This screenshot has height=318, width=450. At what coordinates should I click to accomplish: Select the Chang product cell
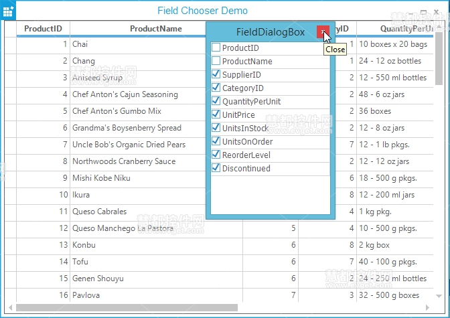click(138, 61)
